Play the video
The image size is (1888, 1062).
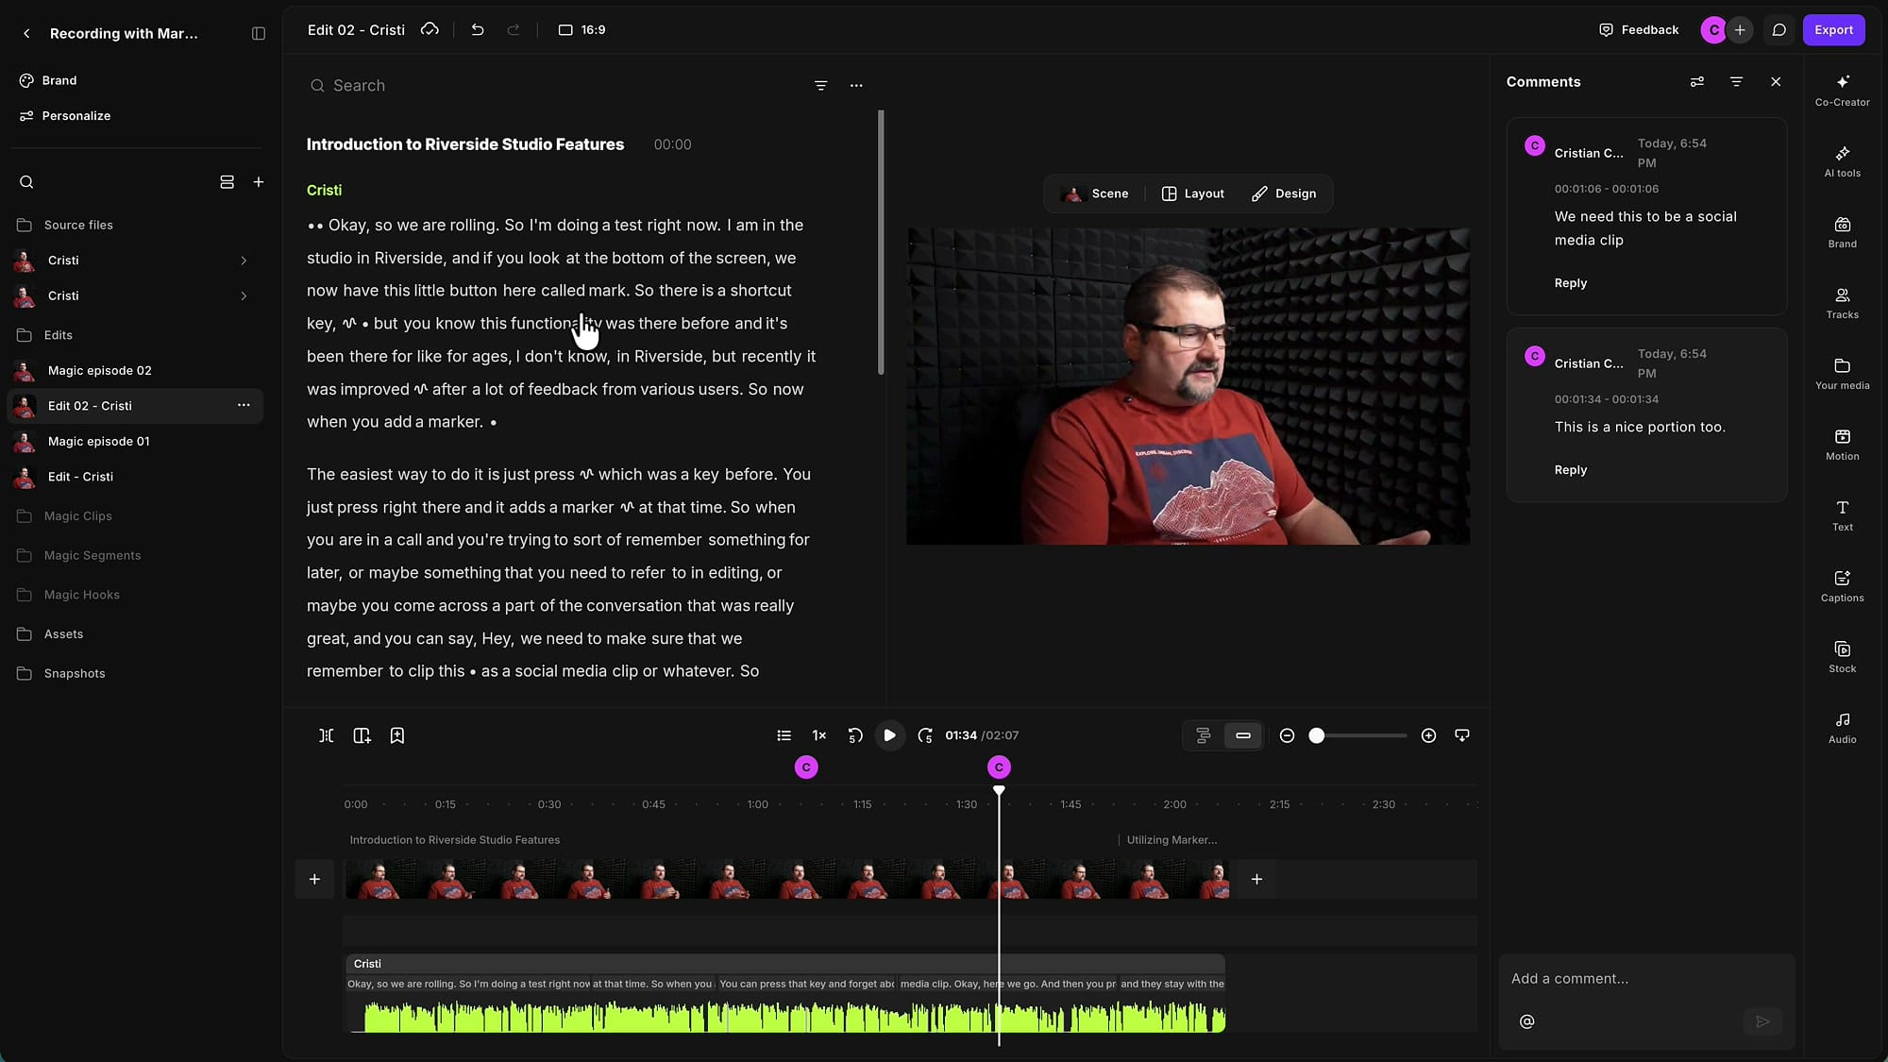[x=889, y=735]
